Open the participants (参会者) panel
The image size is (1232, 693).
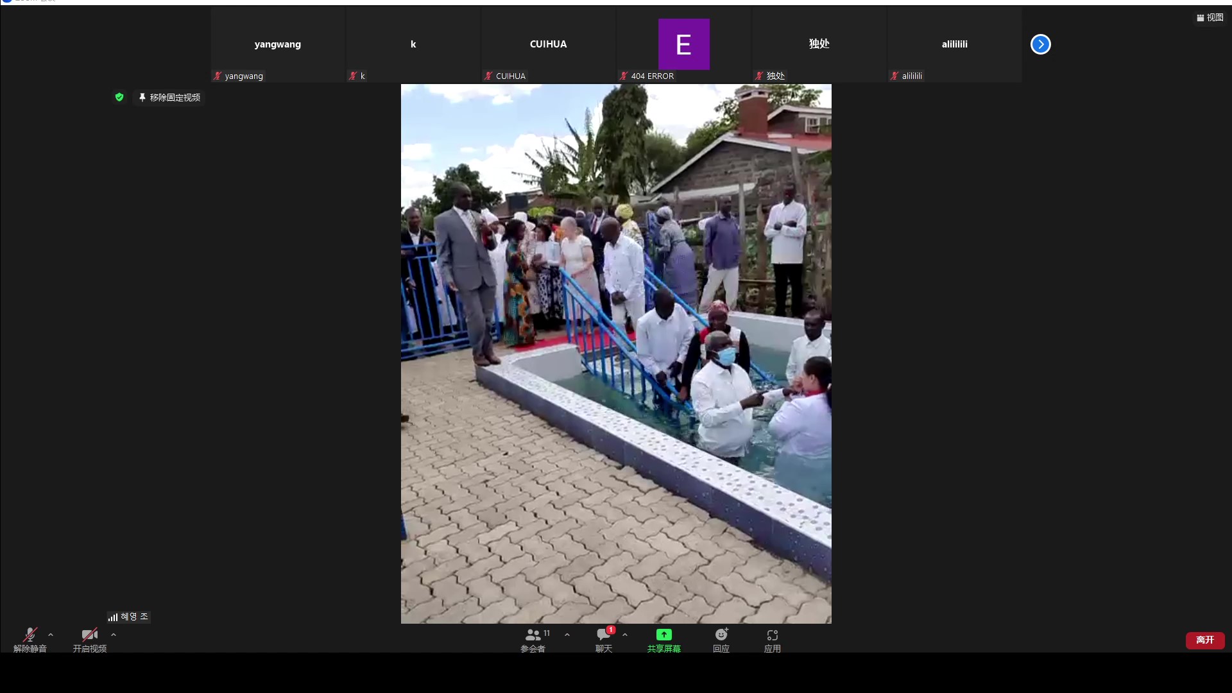(533, 640)
